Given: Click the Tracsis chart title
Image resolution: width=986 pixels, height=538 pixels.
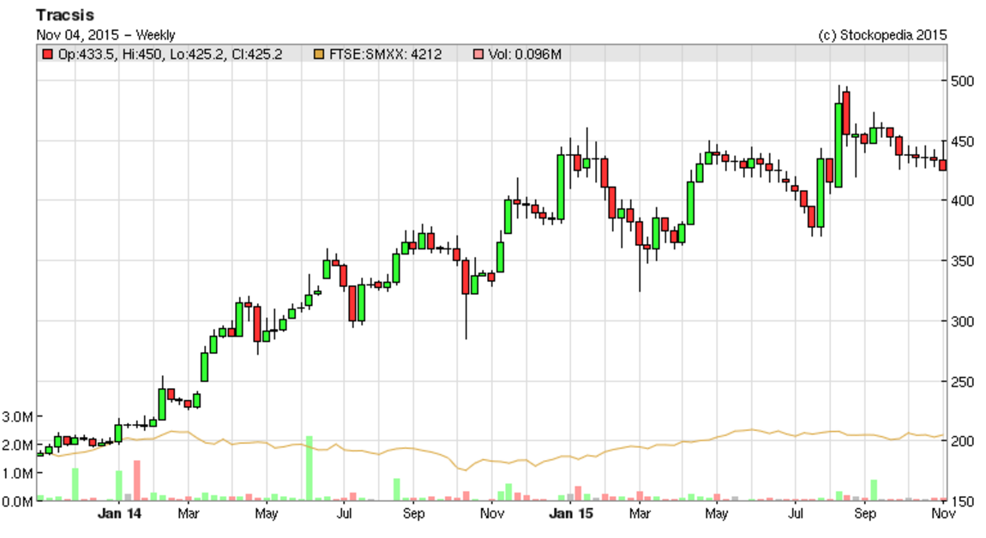Looking at the screenshot, I should (63, 14).
